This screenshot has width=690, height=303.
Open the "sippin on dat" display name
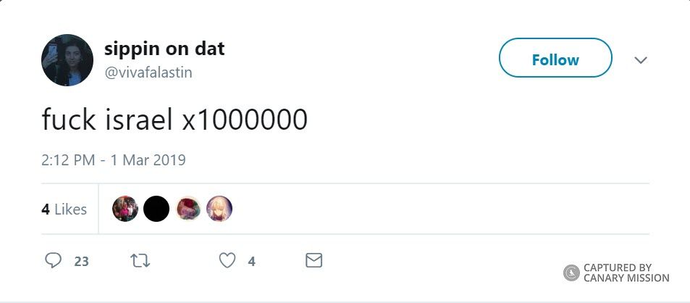(x=164, y=49)
